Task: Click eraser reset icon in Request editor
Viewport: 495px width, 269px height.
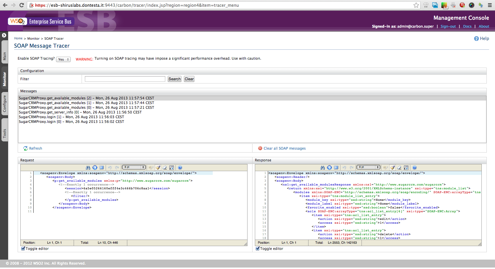Action: (165, 168)
